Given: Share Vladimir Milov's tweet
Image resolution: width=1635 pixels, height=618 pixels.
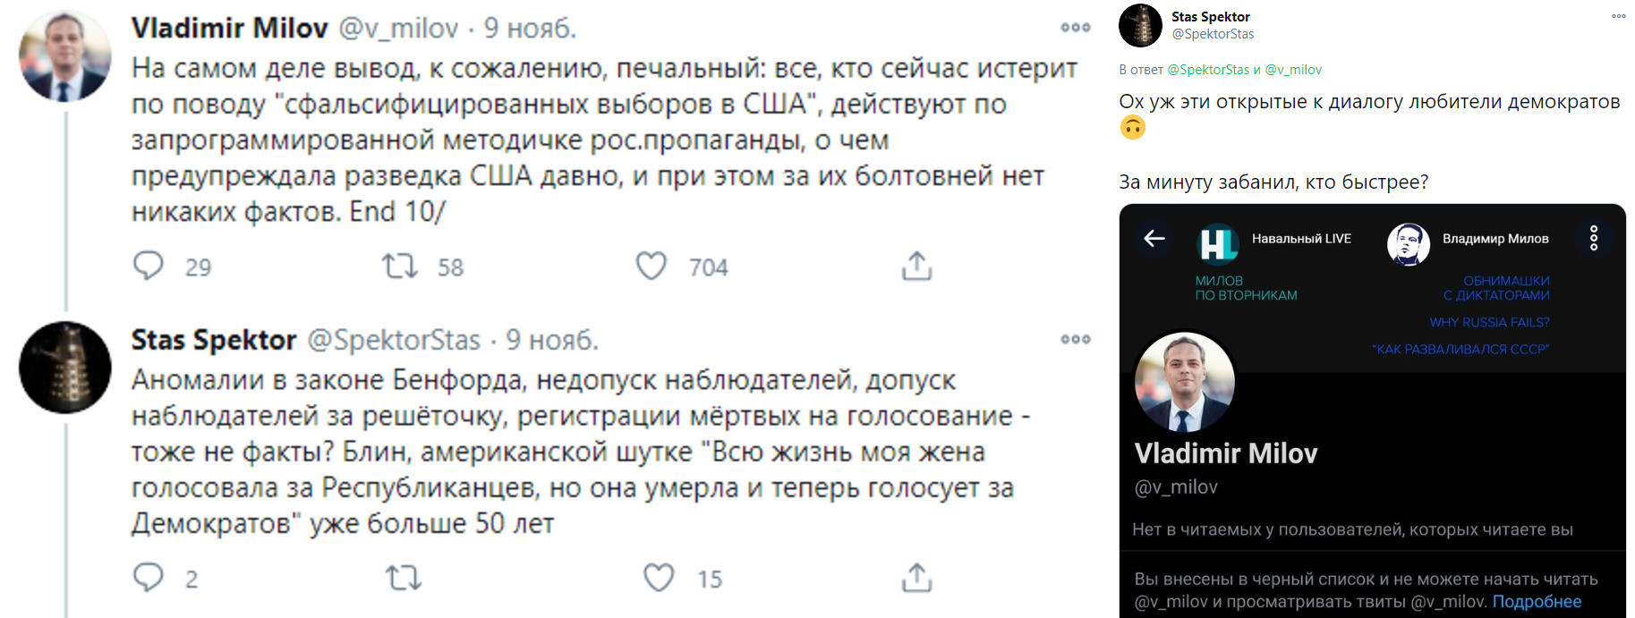Looking at the screenshot, I should tap(916, 266).
